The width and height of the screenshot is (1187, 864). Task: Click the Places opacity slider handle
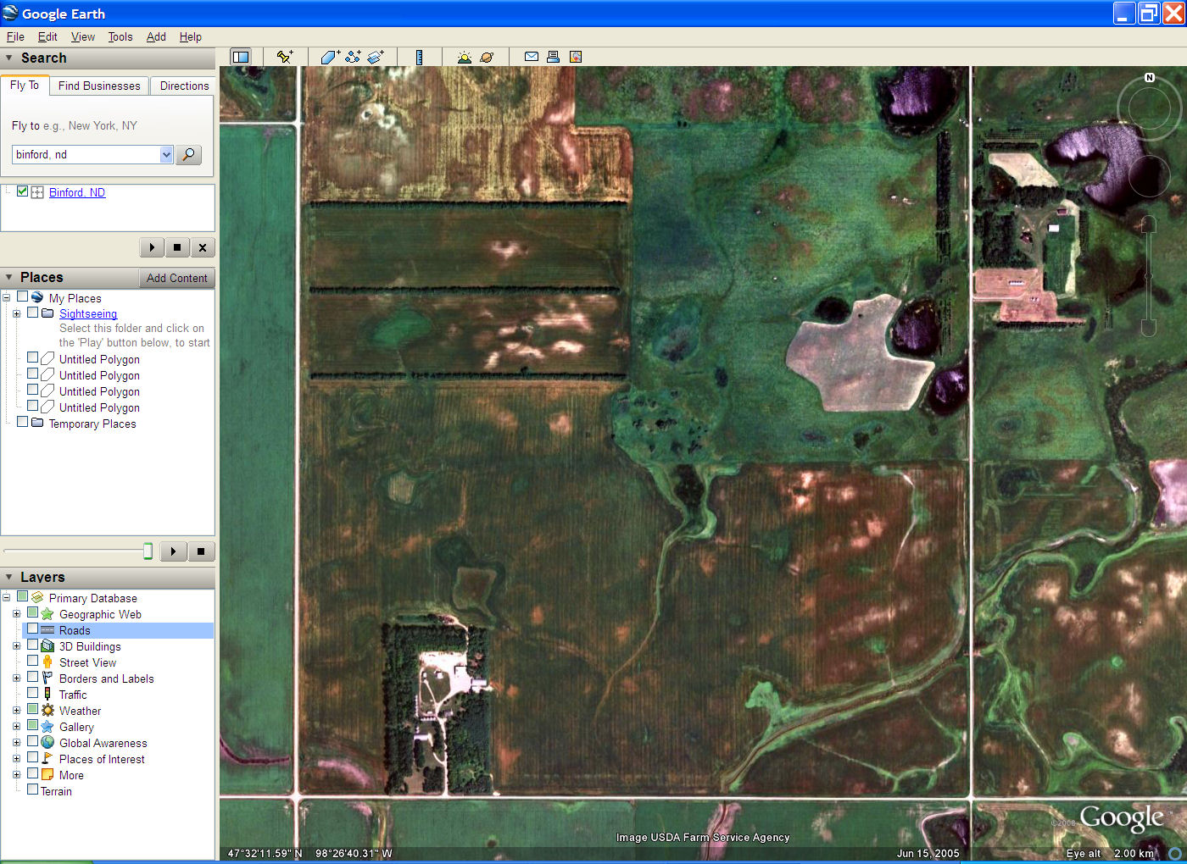click(x=148, y=551)
